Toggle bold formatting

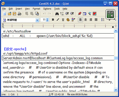pos(53,20)
